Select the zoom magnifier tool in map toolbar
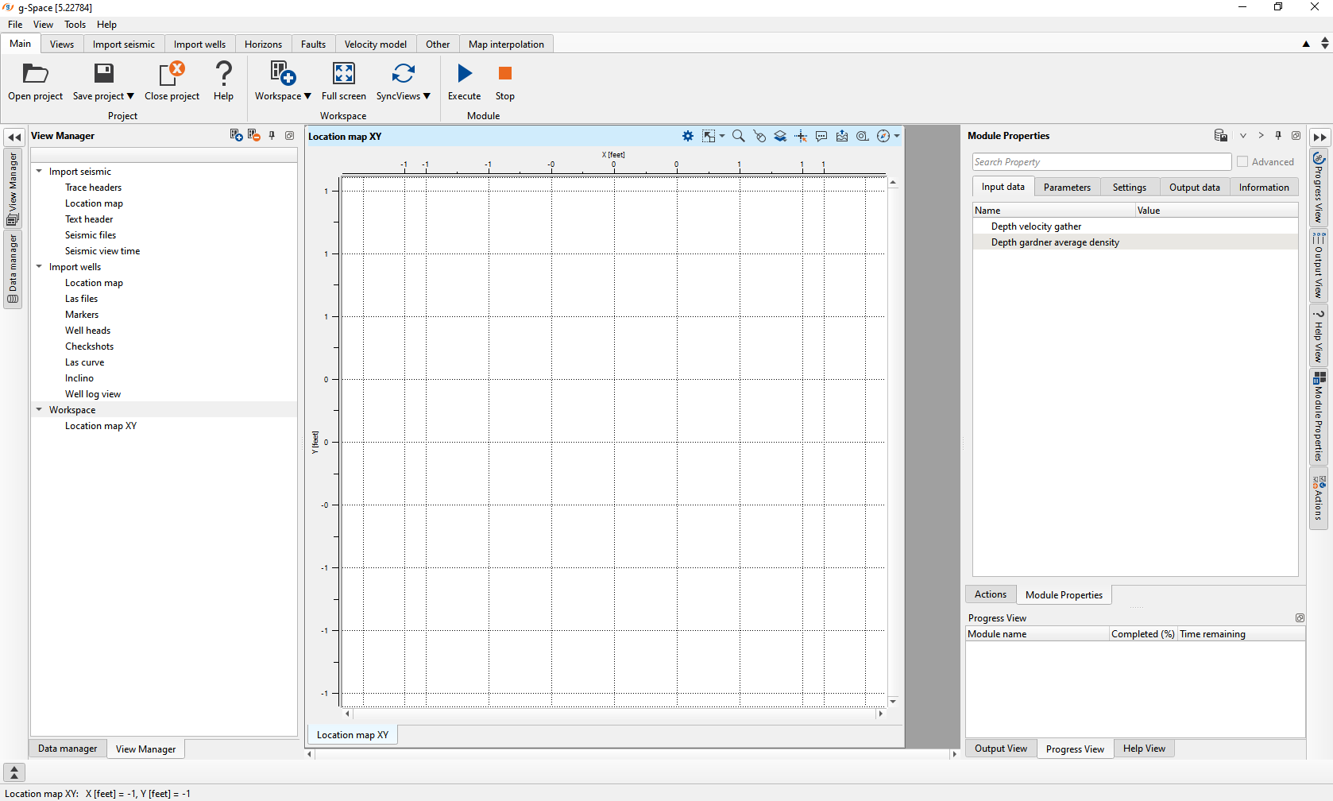The height and width of the screenshot is (801, 1333). [x=738, y=136]
